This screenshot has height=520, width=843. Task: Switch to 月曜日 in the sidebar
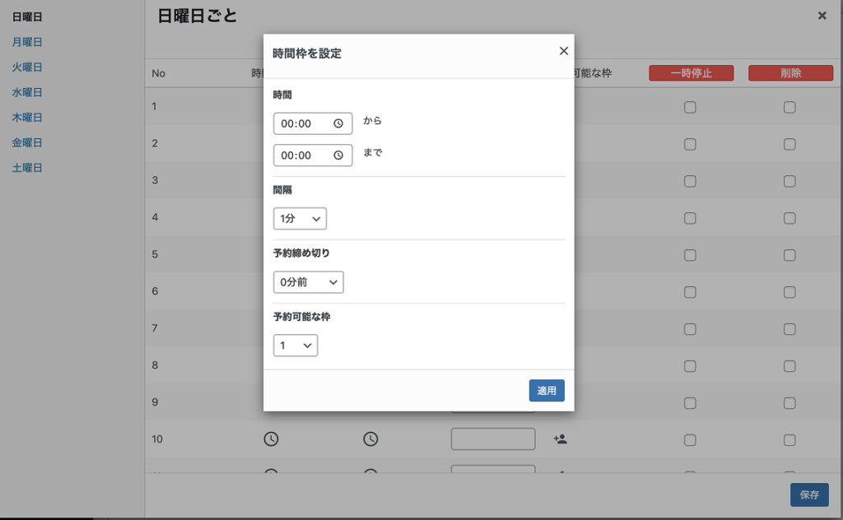[27, 42]
